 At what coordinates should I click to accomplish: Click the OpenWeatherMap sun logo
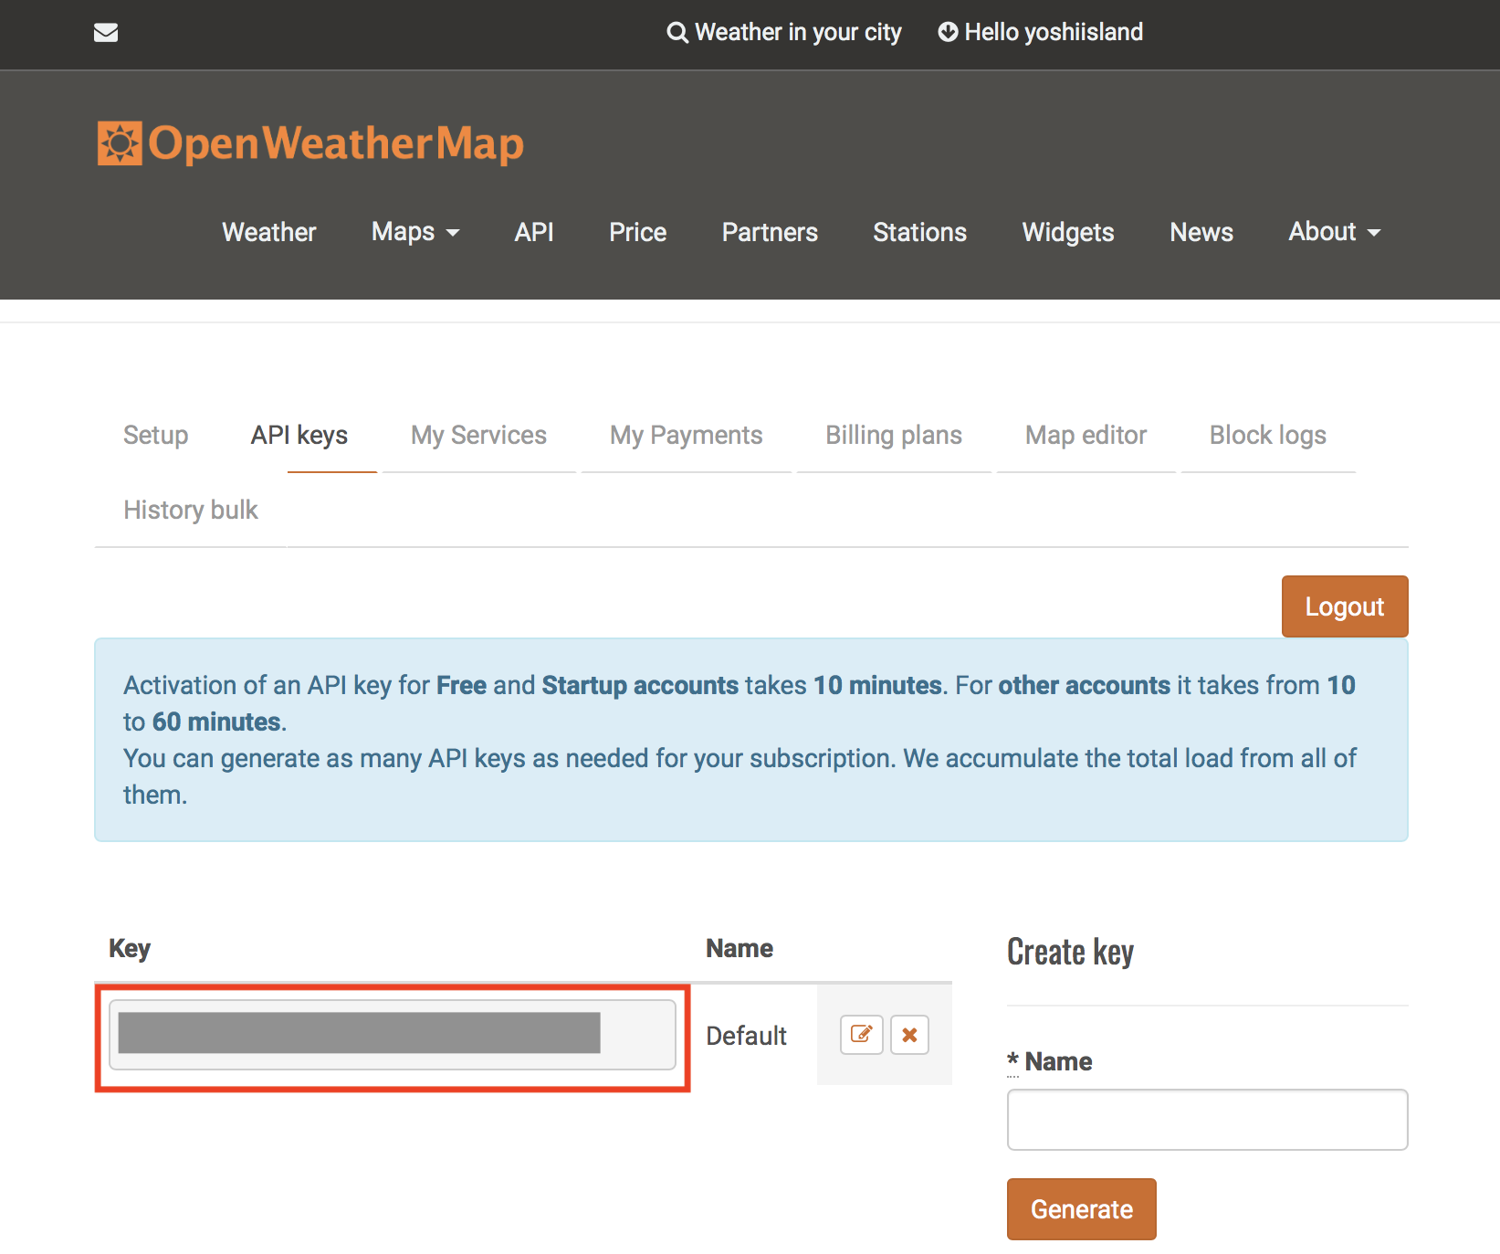(120, 143)
